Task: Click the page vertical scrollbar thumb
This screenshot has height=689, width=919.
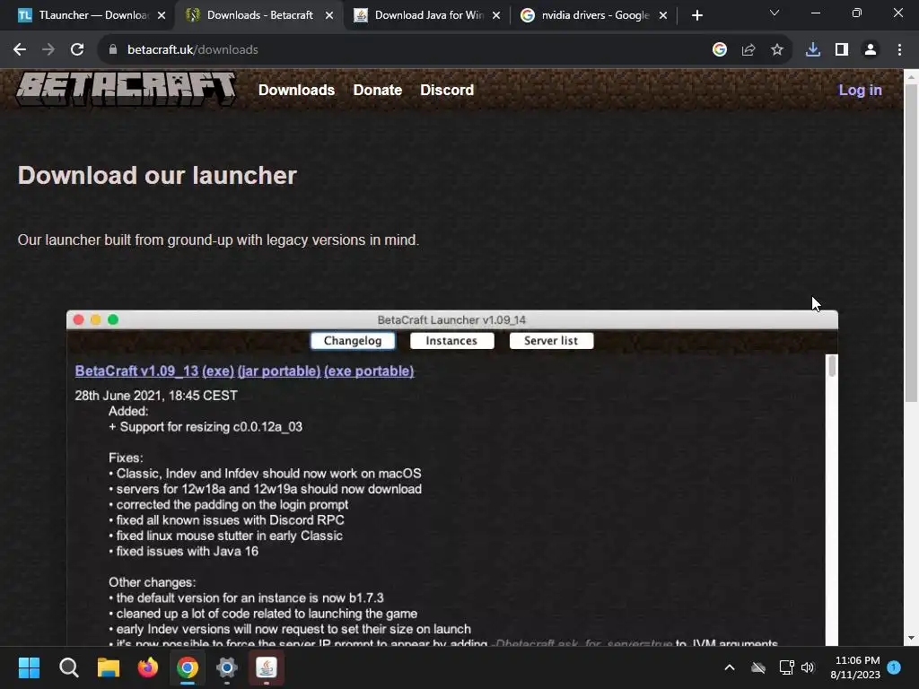Action: coord(911,243)
